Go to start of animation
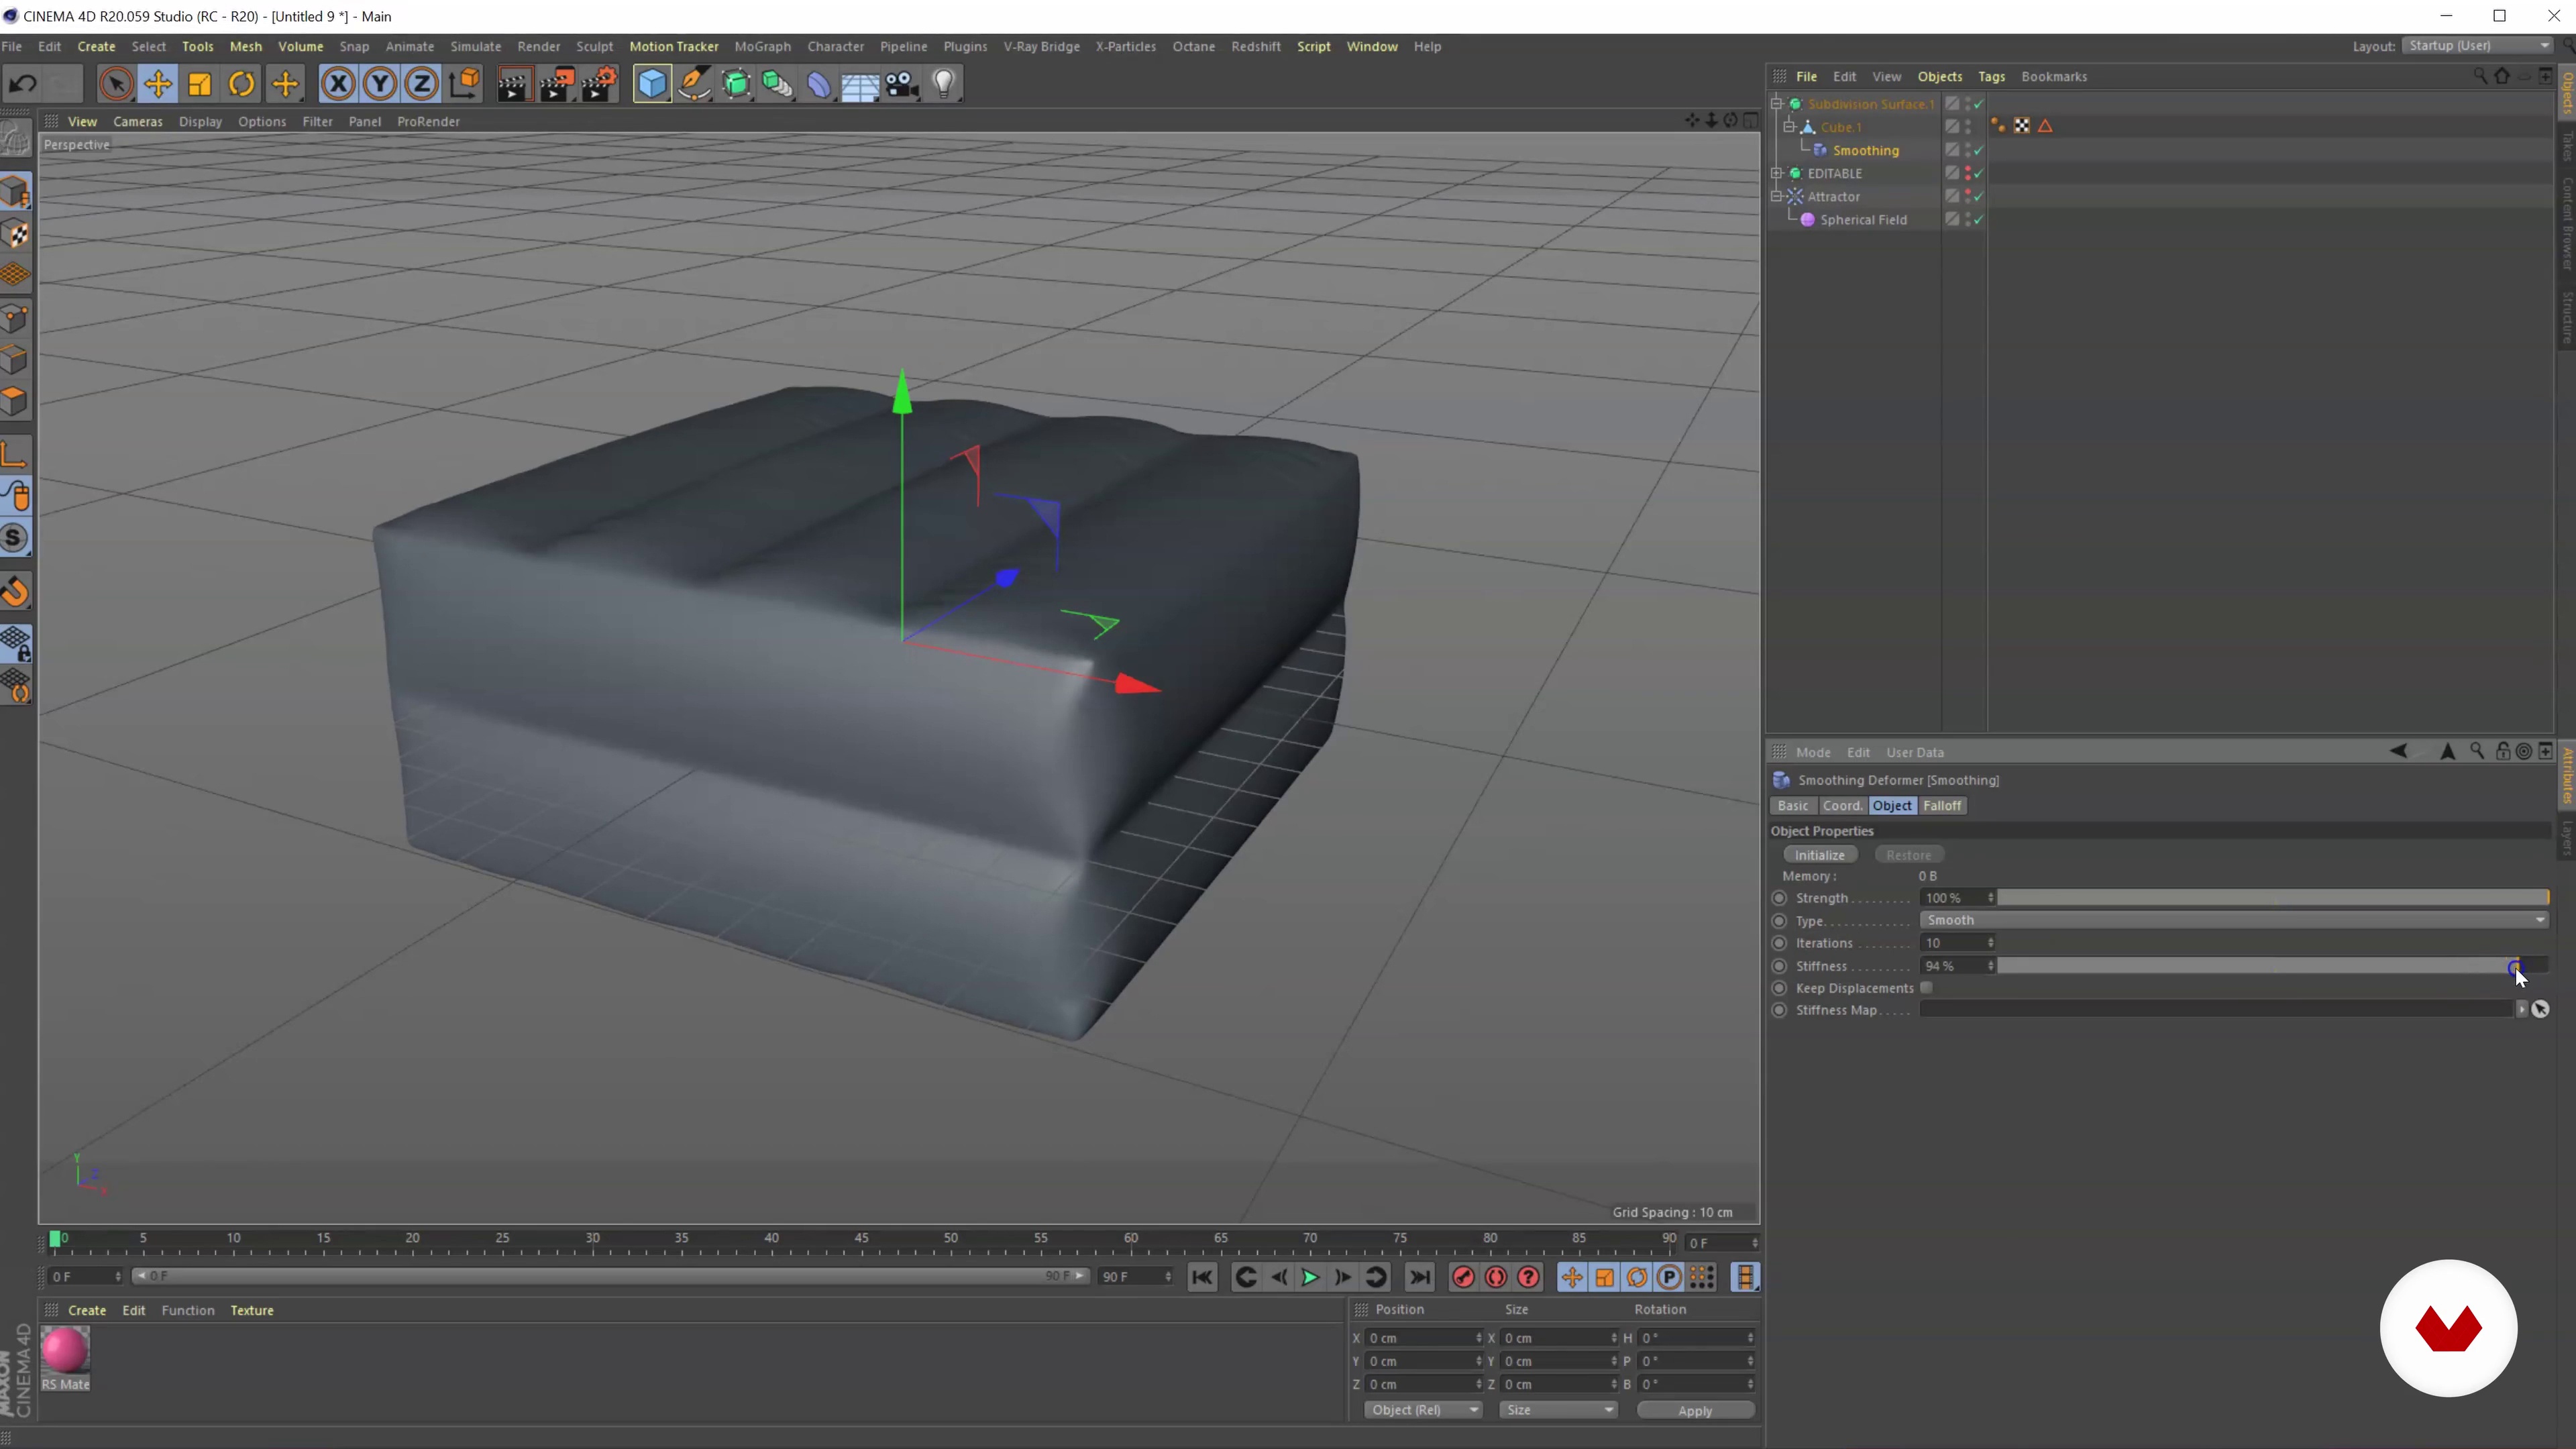This screenshot has height=1449, width=2576. point(1202,1277)
